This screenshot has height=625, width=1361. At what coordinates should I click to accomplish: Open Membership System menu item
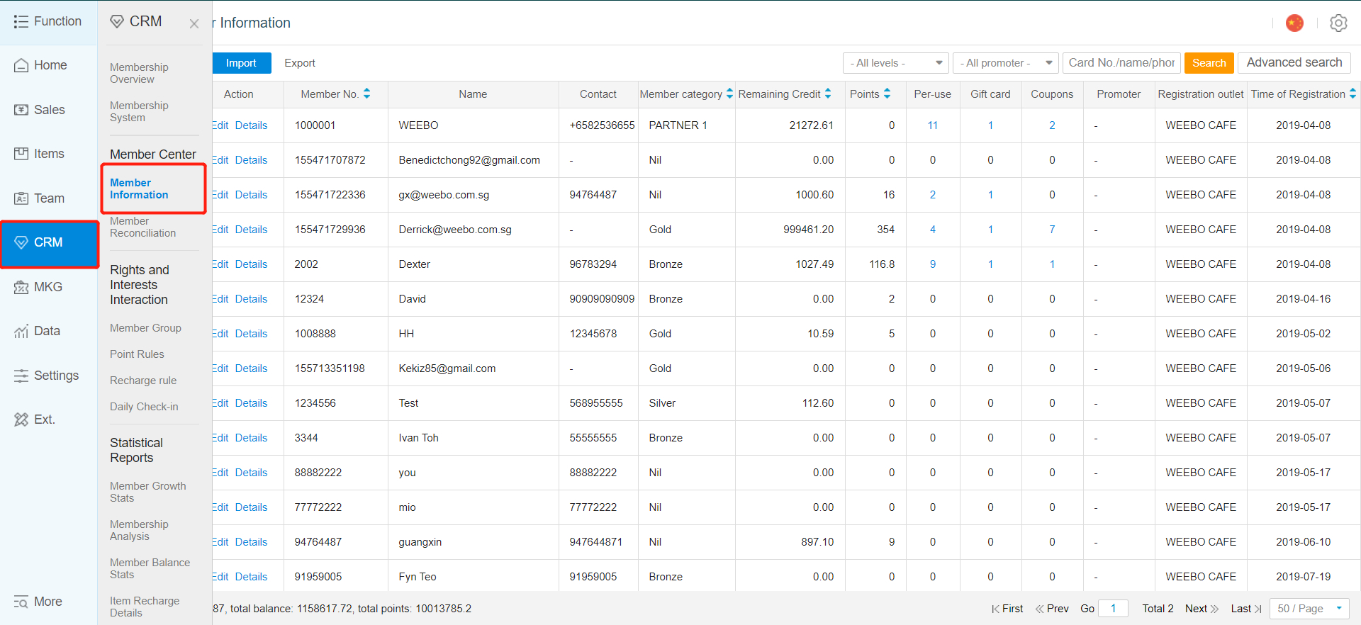(139, 111)
